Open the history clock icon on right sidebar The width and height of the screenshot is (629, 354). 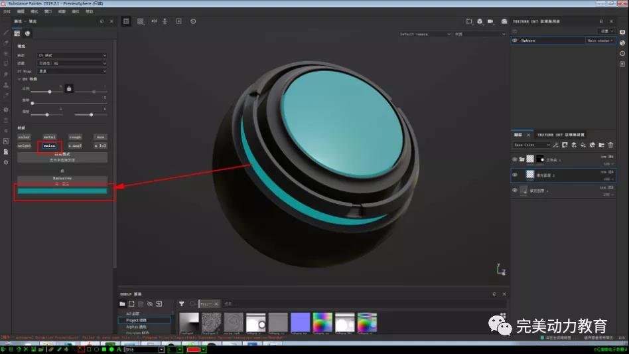(x=622, y=53)
